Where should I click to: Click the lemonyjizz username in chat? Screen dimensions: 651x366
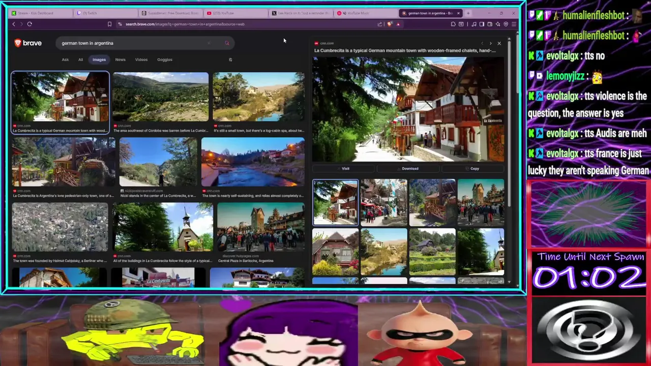565,76
